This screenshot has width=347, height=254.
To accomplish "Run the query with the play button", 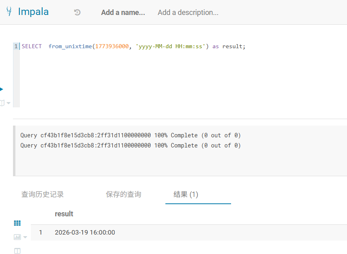I will (2, 89).
